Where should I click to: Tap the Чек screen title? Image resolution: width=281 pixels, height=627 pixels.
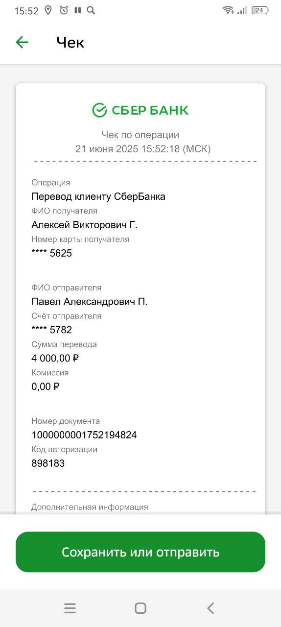(70, 43)
